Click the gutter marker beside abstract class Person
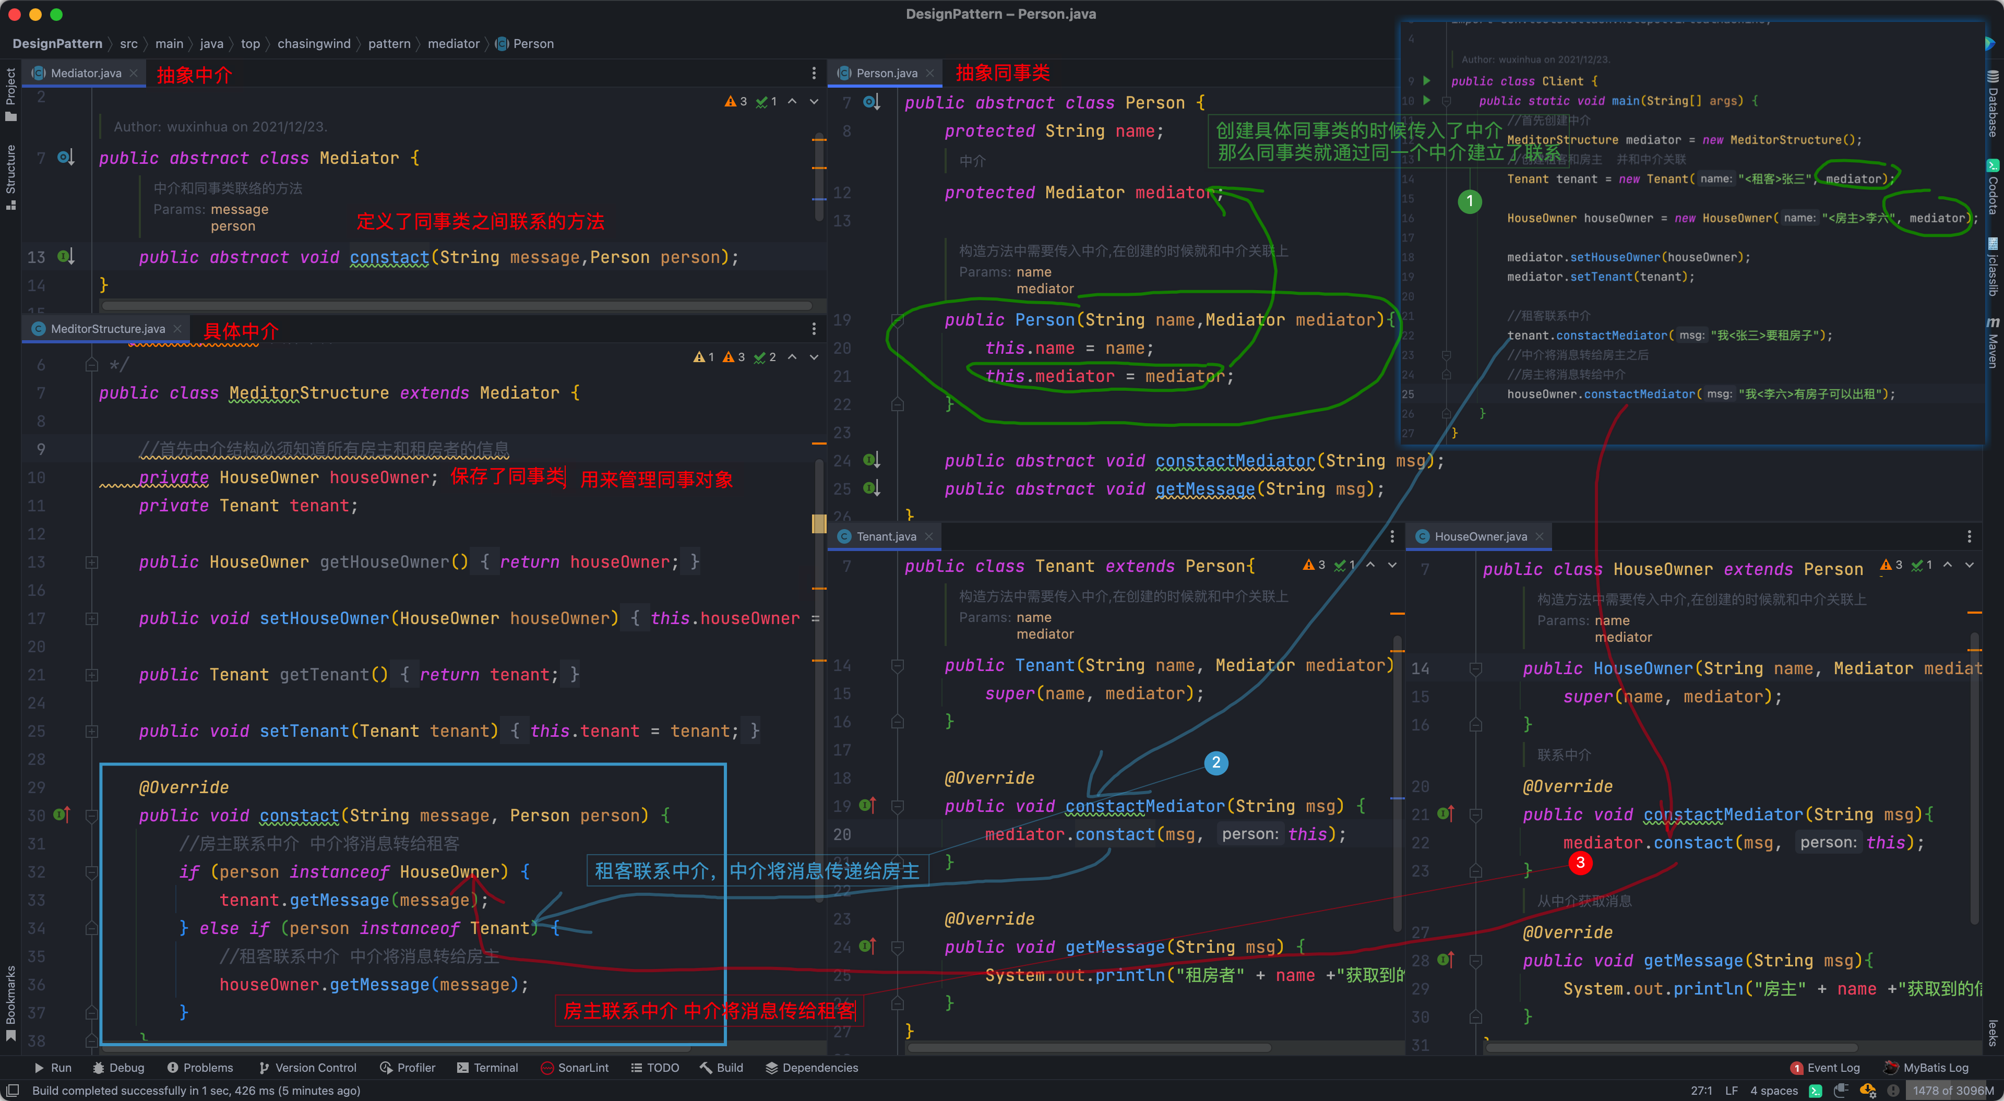Screen dimensions: 2004x1101 [872, 102]
